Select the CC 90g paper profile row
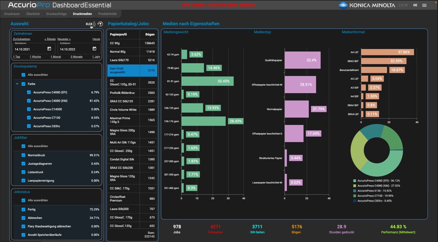The width and height of the screenshot is (438, 242). pyautogui.click(x=132, y=43)
